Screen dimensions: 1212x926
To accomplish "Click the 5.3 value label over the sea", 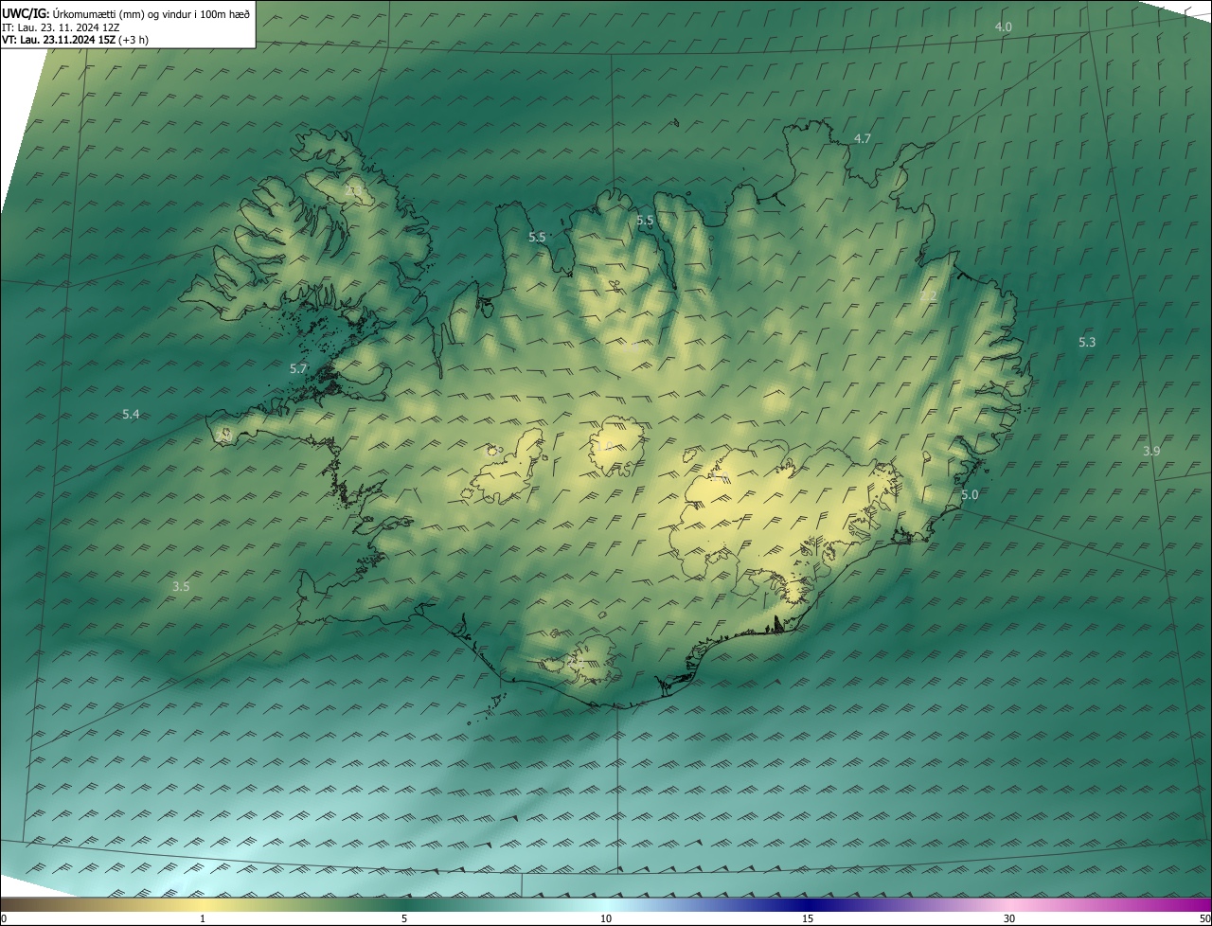I will coord(1087,342).
